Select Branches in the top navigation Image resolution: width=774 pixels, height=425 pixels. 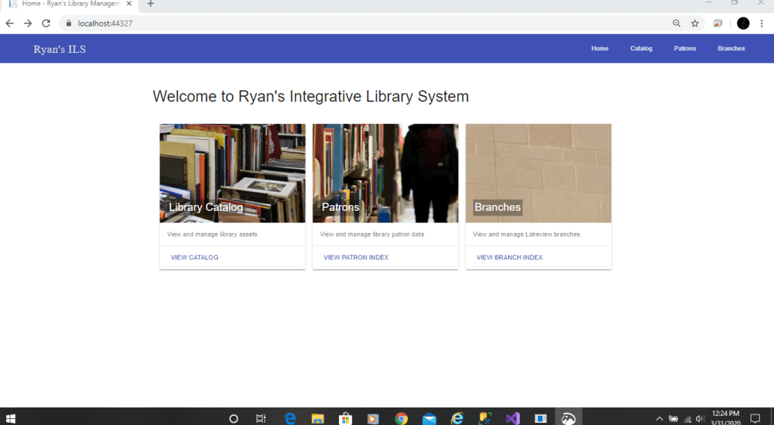(731, 48)
